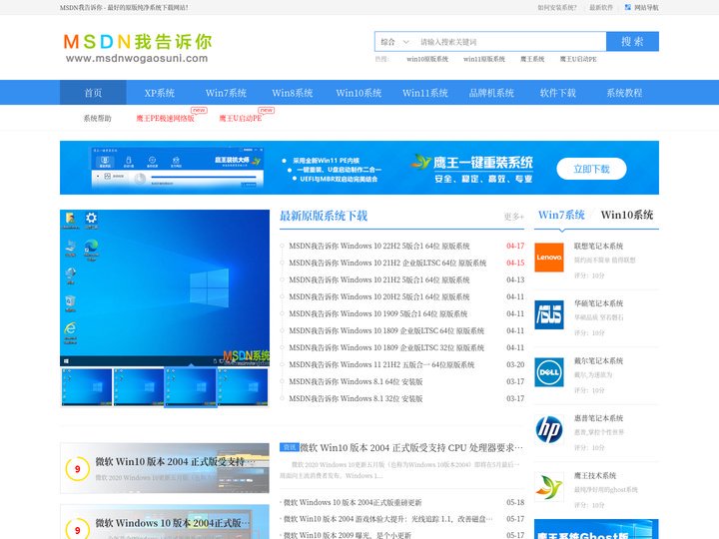The width and height of the screenshot is (719, 539).
Task: Click the 如何安装系统? top link
Action: [557, 7]
